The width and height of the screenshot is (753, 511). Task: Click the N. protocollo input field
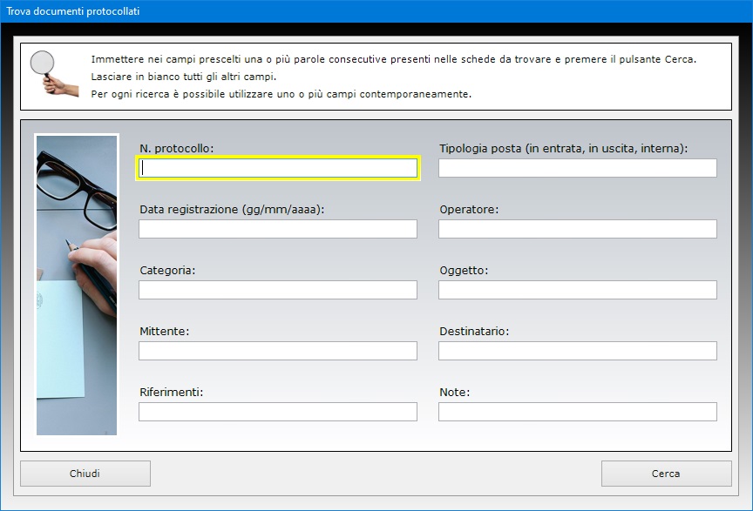[x=278, y=168]
